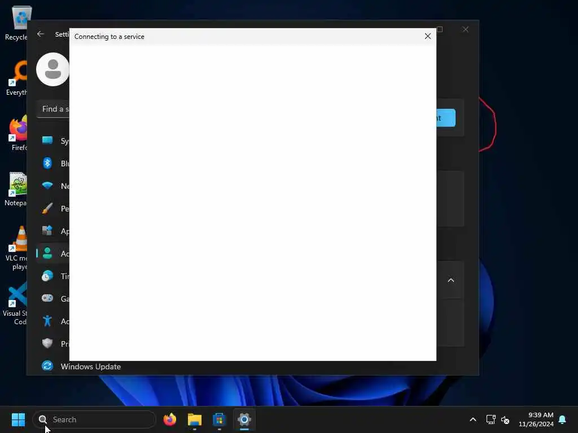The image size is (578, 433).
Task: Select VLC media player desktop shortcut
Action: [16, 248]
